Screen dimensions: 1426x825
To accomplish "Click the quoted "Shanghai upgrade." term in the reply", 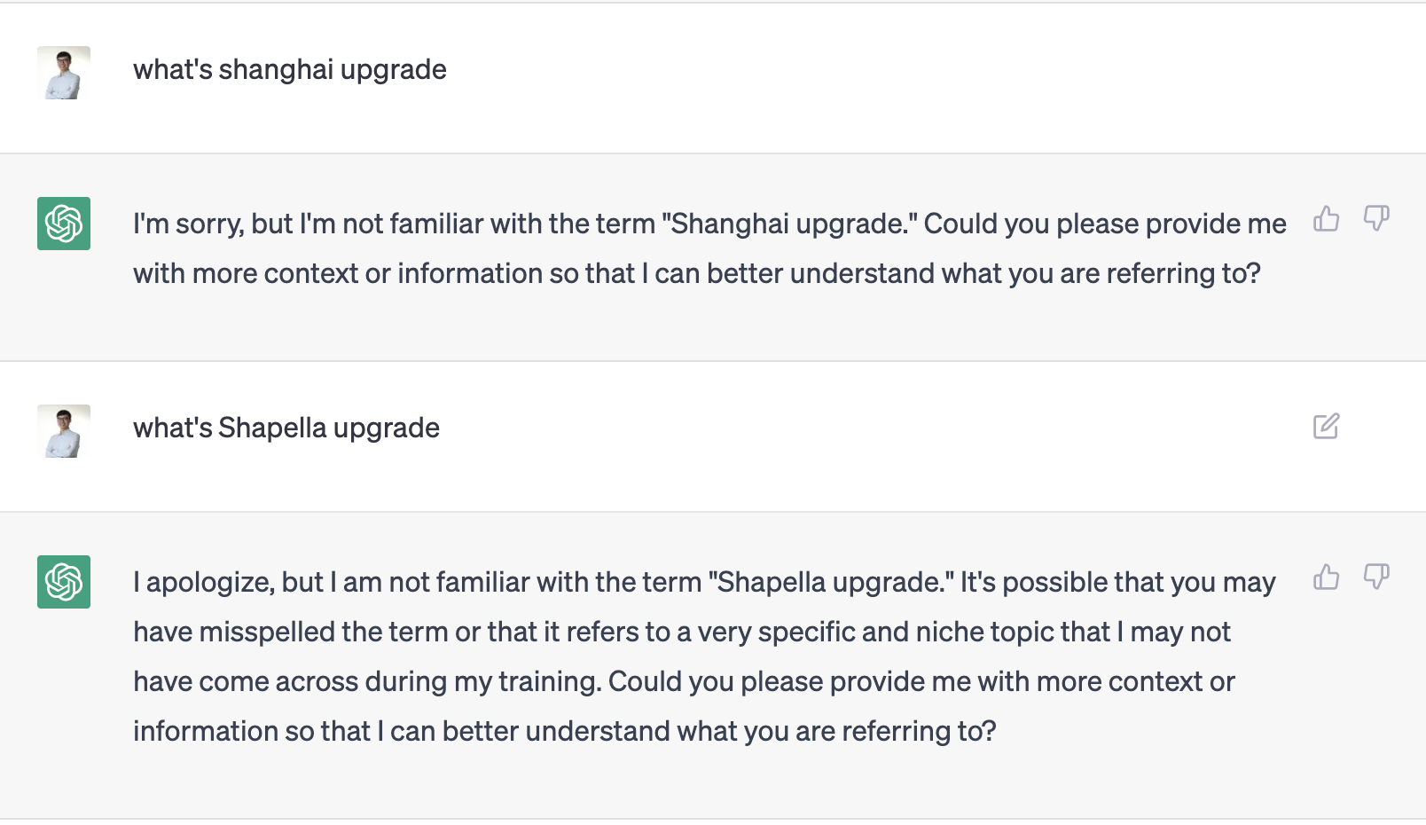I will pos(790,224).
